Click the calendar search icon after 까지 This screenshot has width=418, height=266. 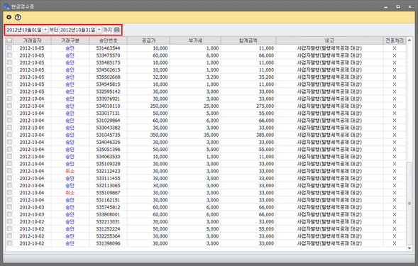[117, 30]
